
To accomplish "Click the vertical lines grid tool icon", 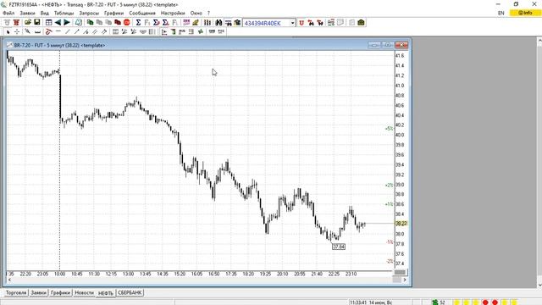I will coord(152,32).
